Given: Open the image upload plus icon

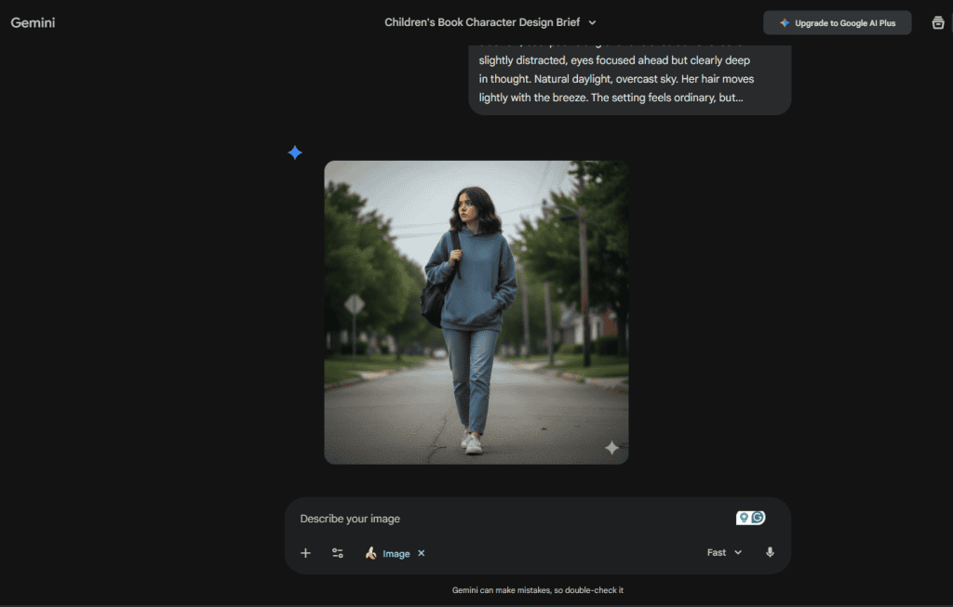Looking at the screenshot, I should click(x=305, y=552).
